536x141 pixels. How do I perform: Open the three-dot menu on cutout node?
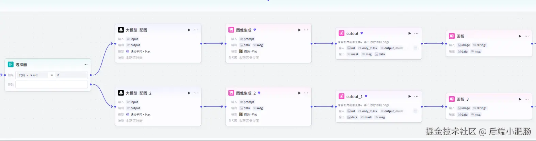(x=417, y=34)
